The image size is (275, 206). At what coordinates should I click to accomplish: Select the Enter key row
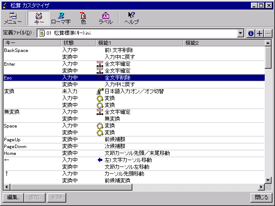tap(134, 64)
